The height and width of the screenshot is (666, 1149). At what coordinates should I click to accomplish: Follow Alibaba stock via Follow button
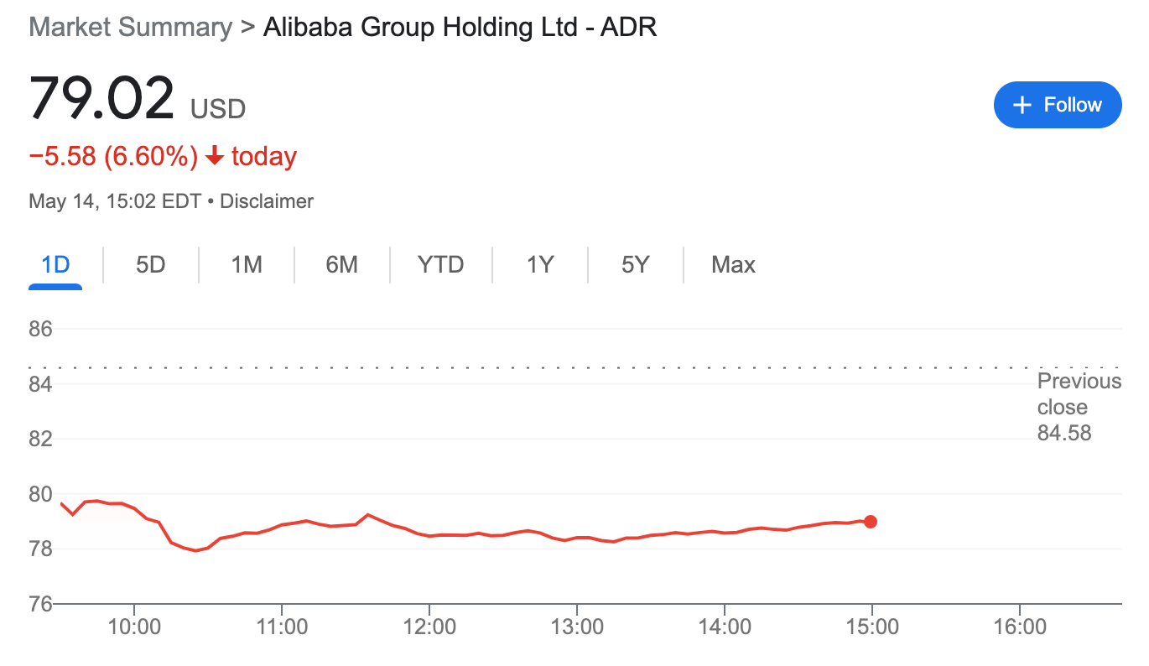(1058, 104)
